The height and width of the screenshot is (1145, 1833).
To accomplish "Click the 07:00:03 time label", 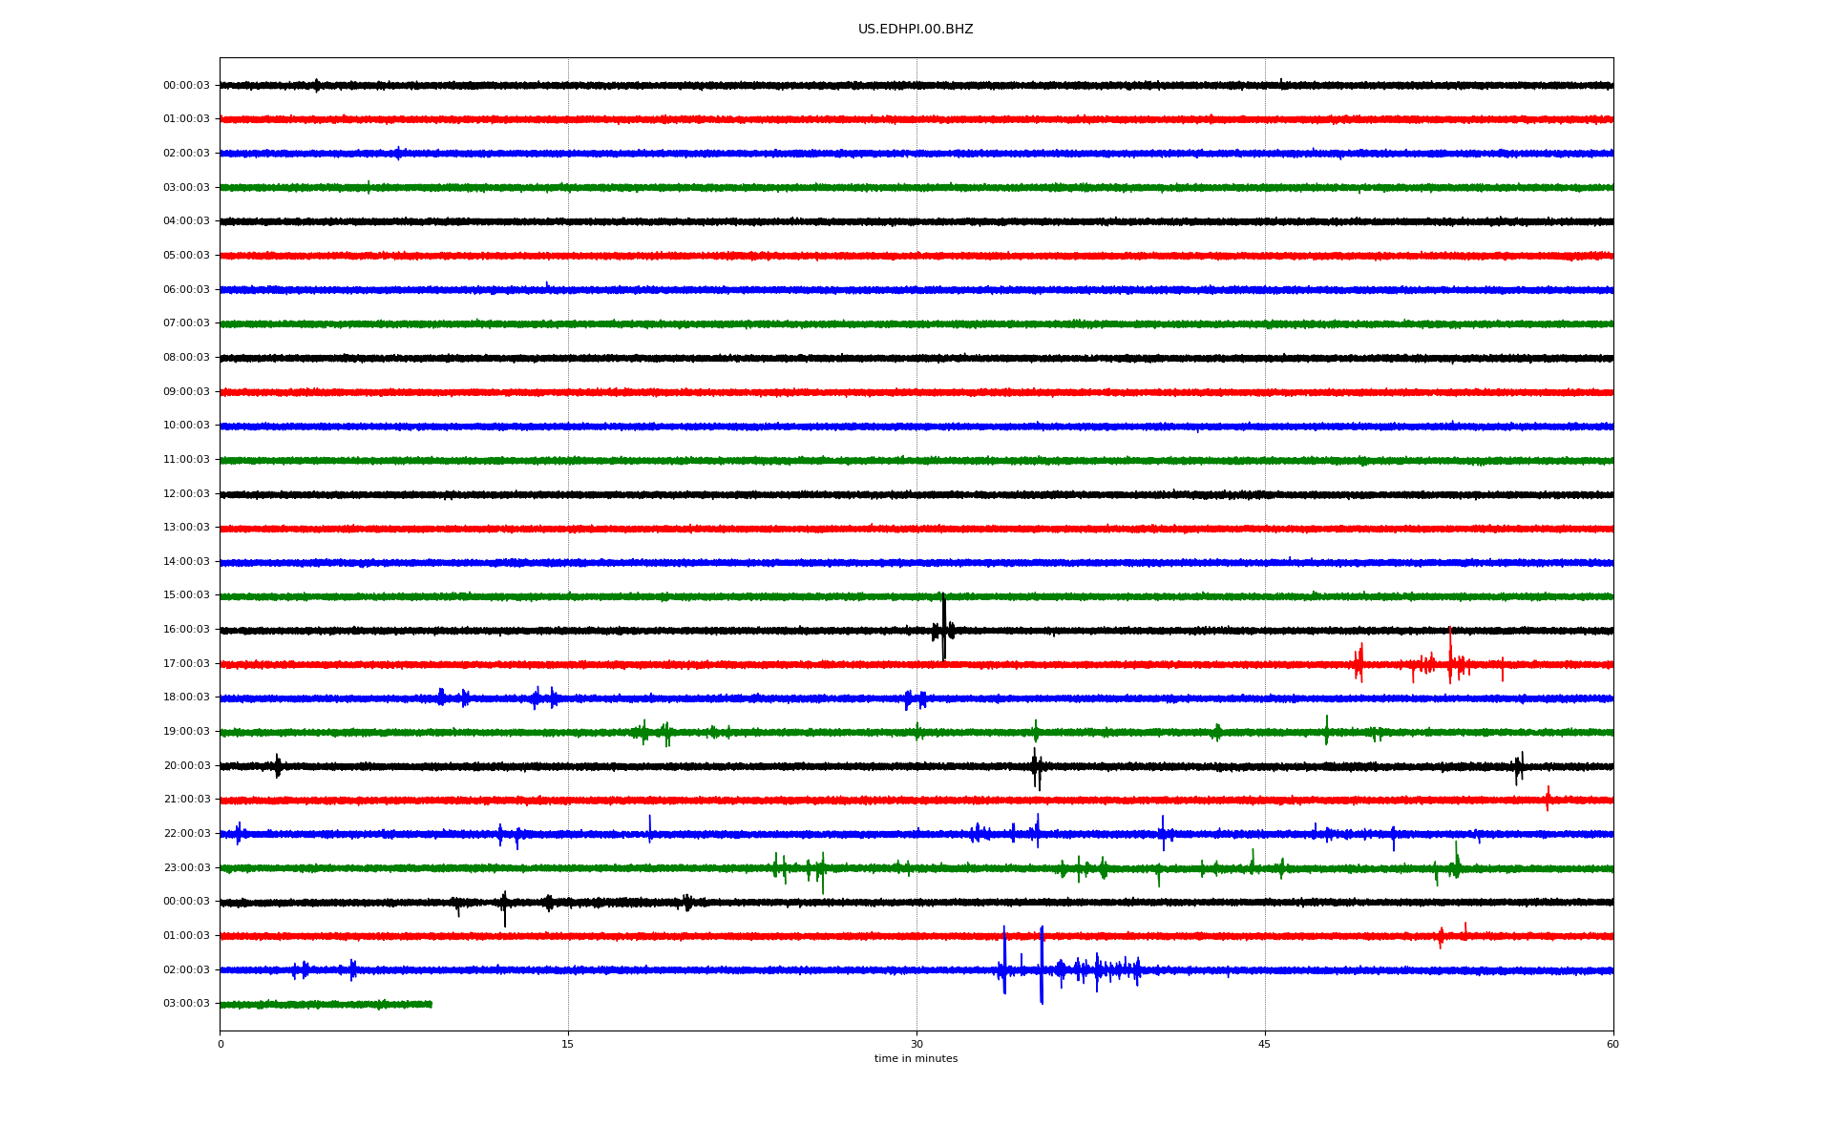I will click(186, 323).
